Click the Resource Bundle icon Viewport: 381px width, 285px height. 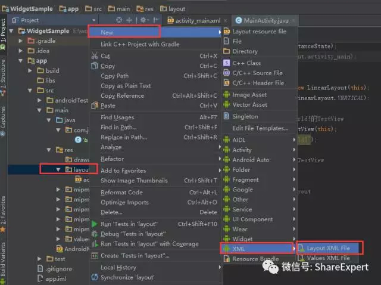click(x=226, y=259)
